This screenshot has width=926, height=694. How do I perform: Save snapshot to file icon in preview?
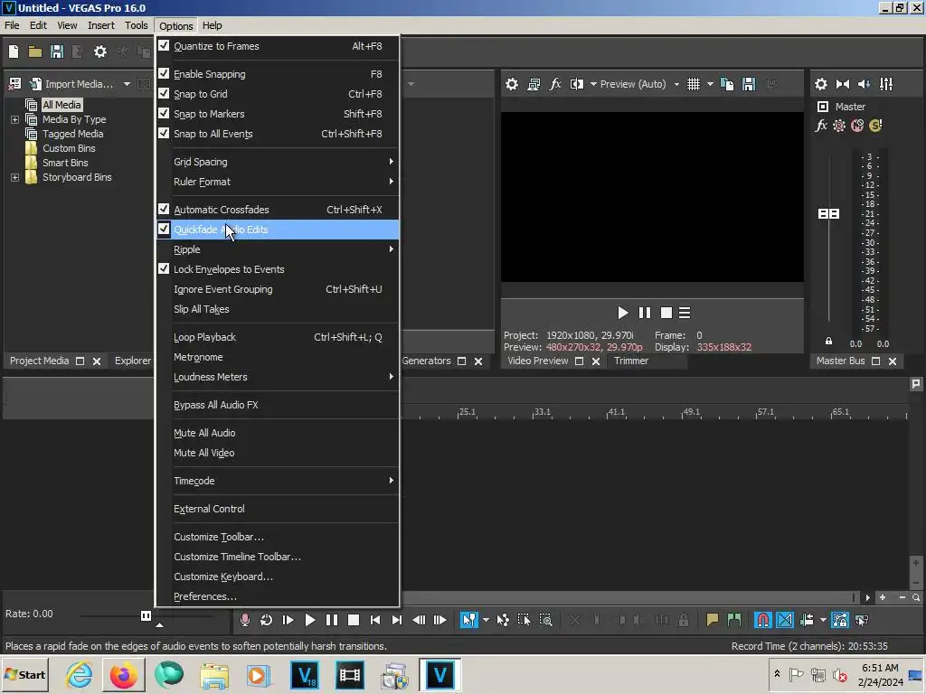click(x=749, y=84)
